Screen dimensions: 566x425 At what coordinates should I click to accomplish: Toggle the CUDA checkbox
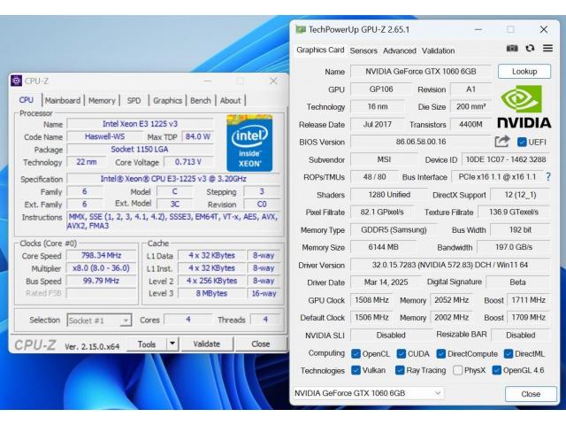401,354
